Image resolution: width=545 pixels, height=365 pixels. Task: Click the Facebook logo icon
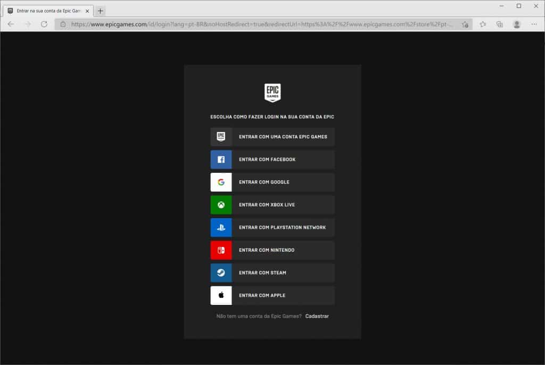coord(221,160)
